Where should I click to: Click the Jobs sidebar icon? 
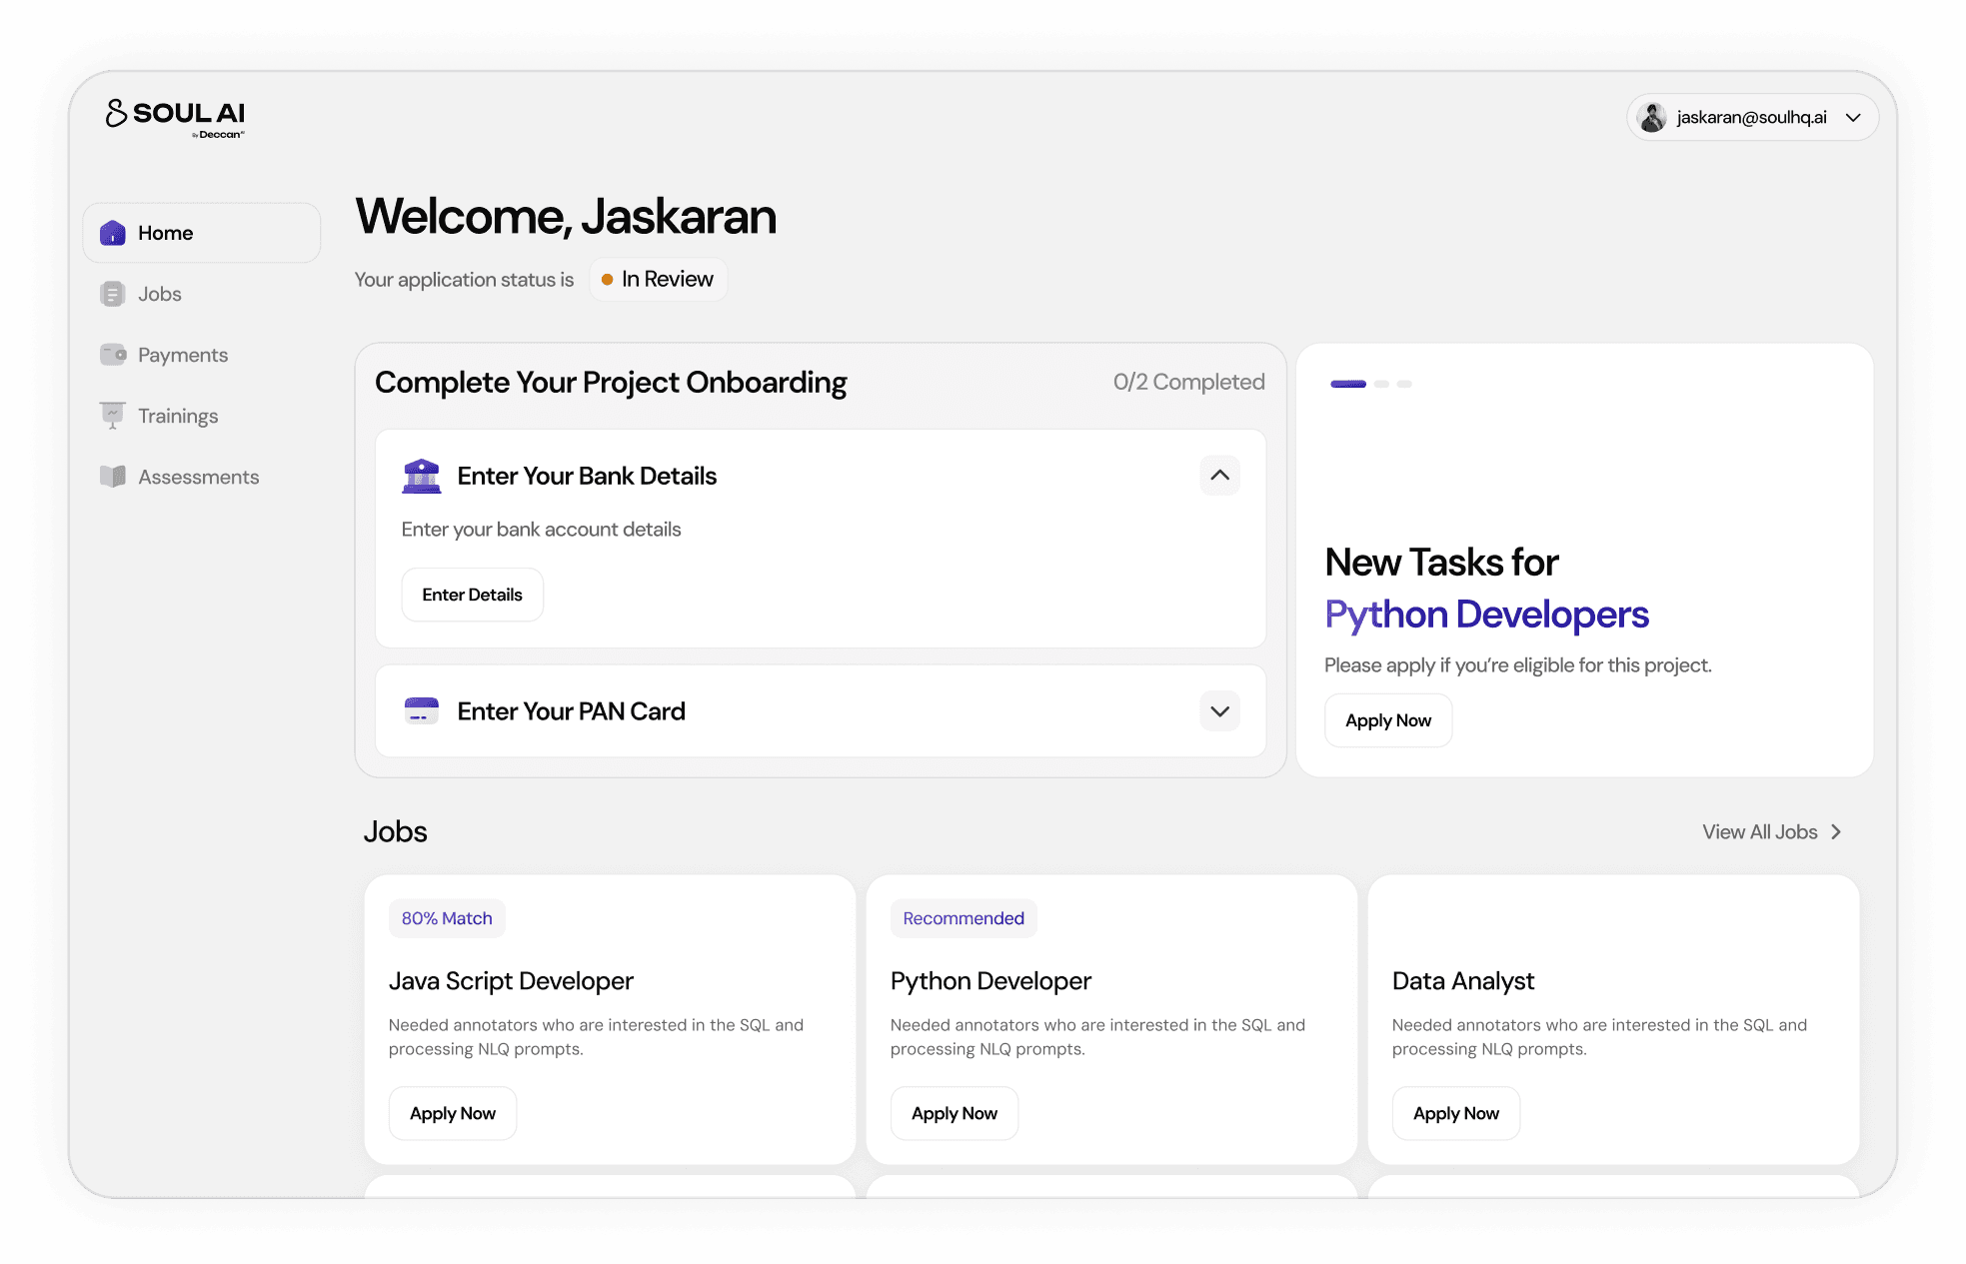[113, 294]
